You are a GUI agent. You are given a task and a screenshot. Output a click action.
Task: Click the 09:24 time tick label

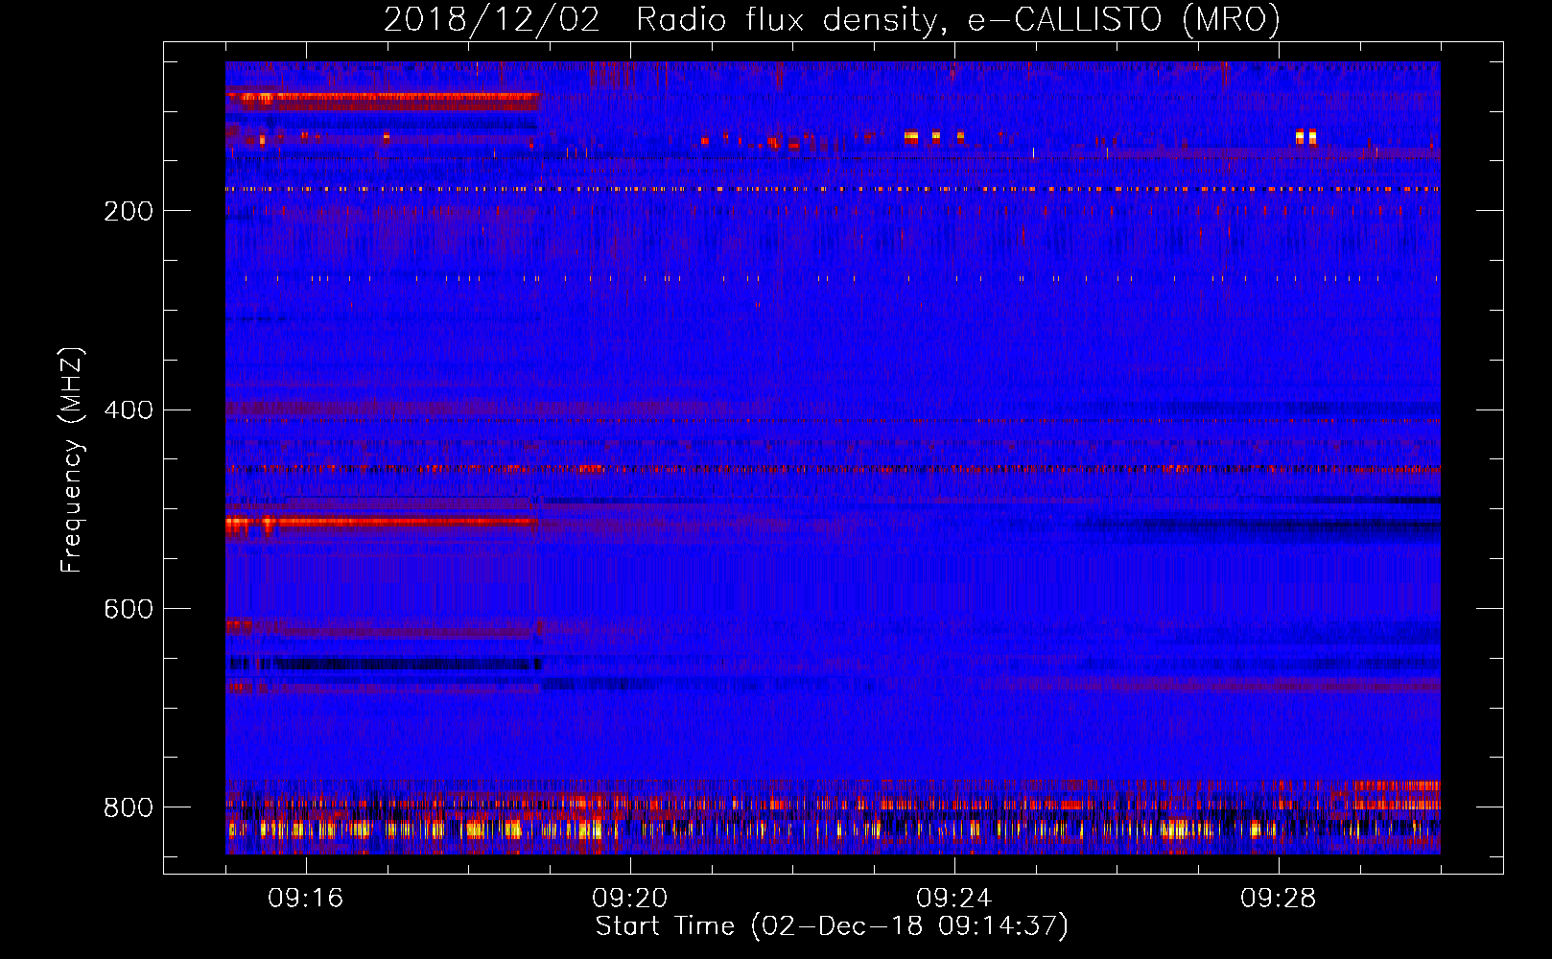(x=954, y=899)
